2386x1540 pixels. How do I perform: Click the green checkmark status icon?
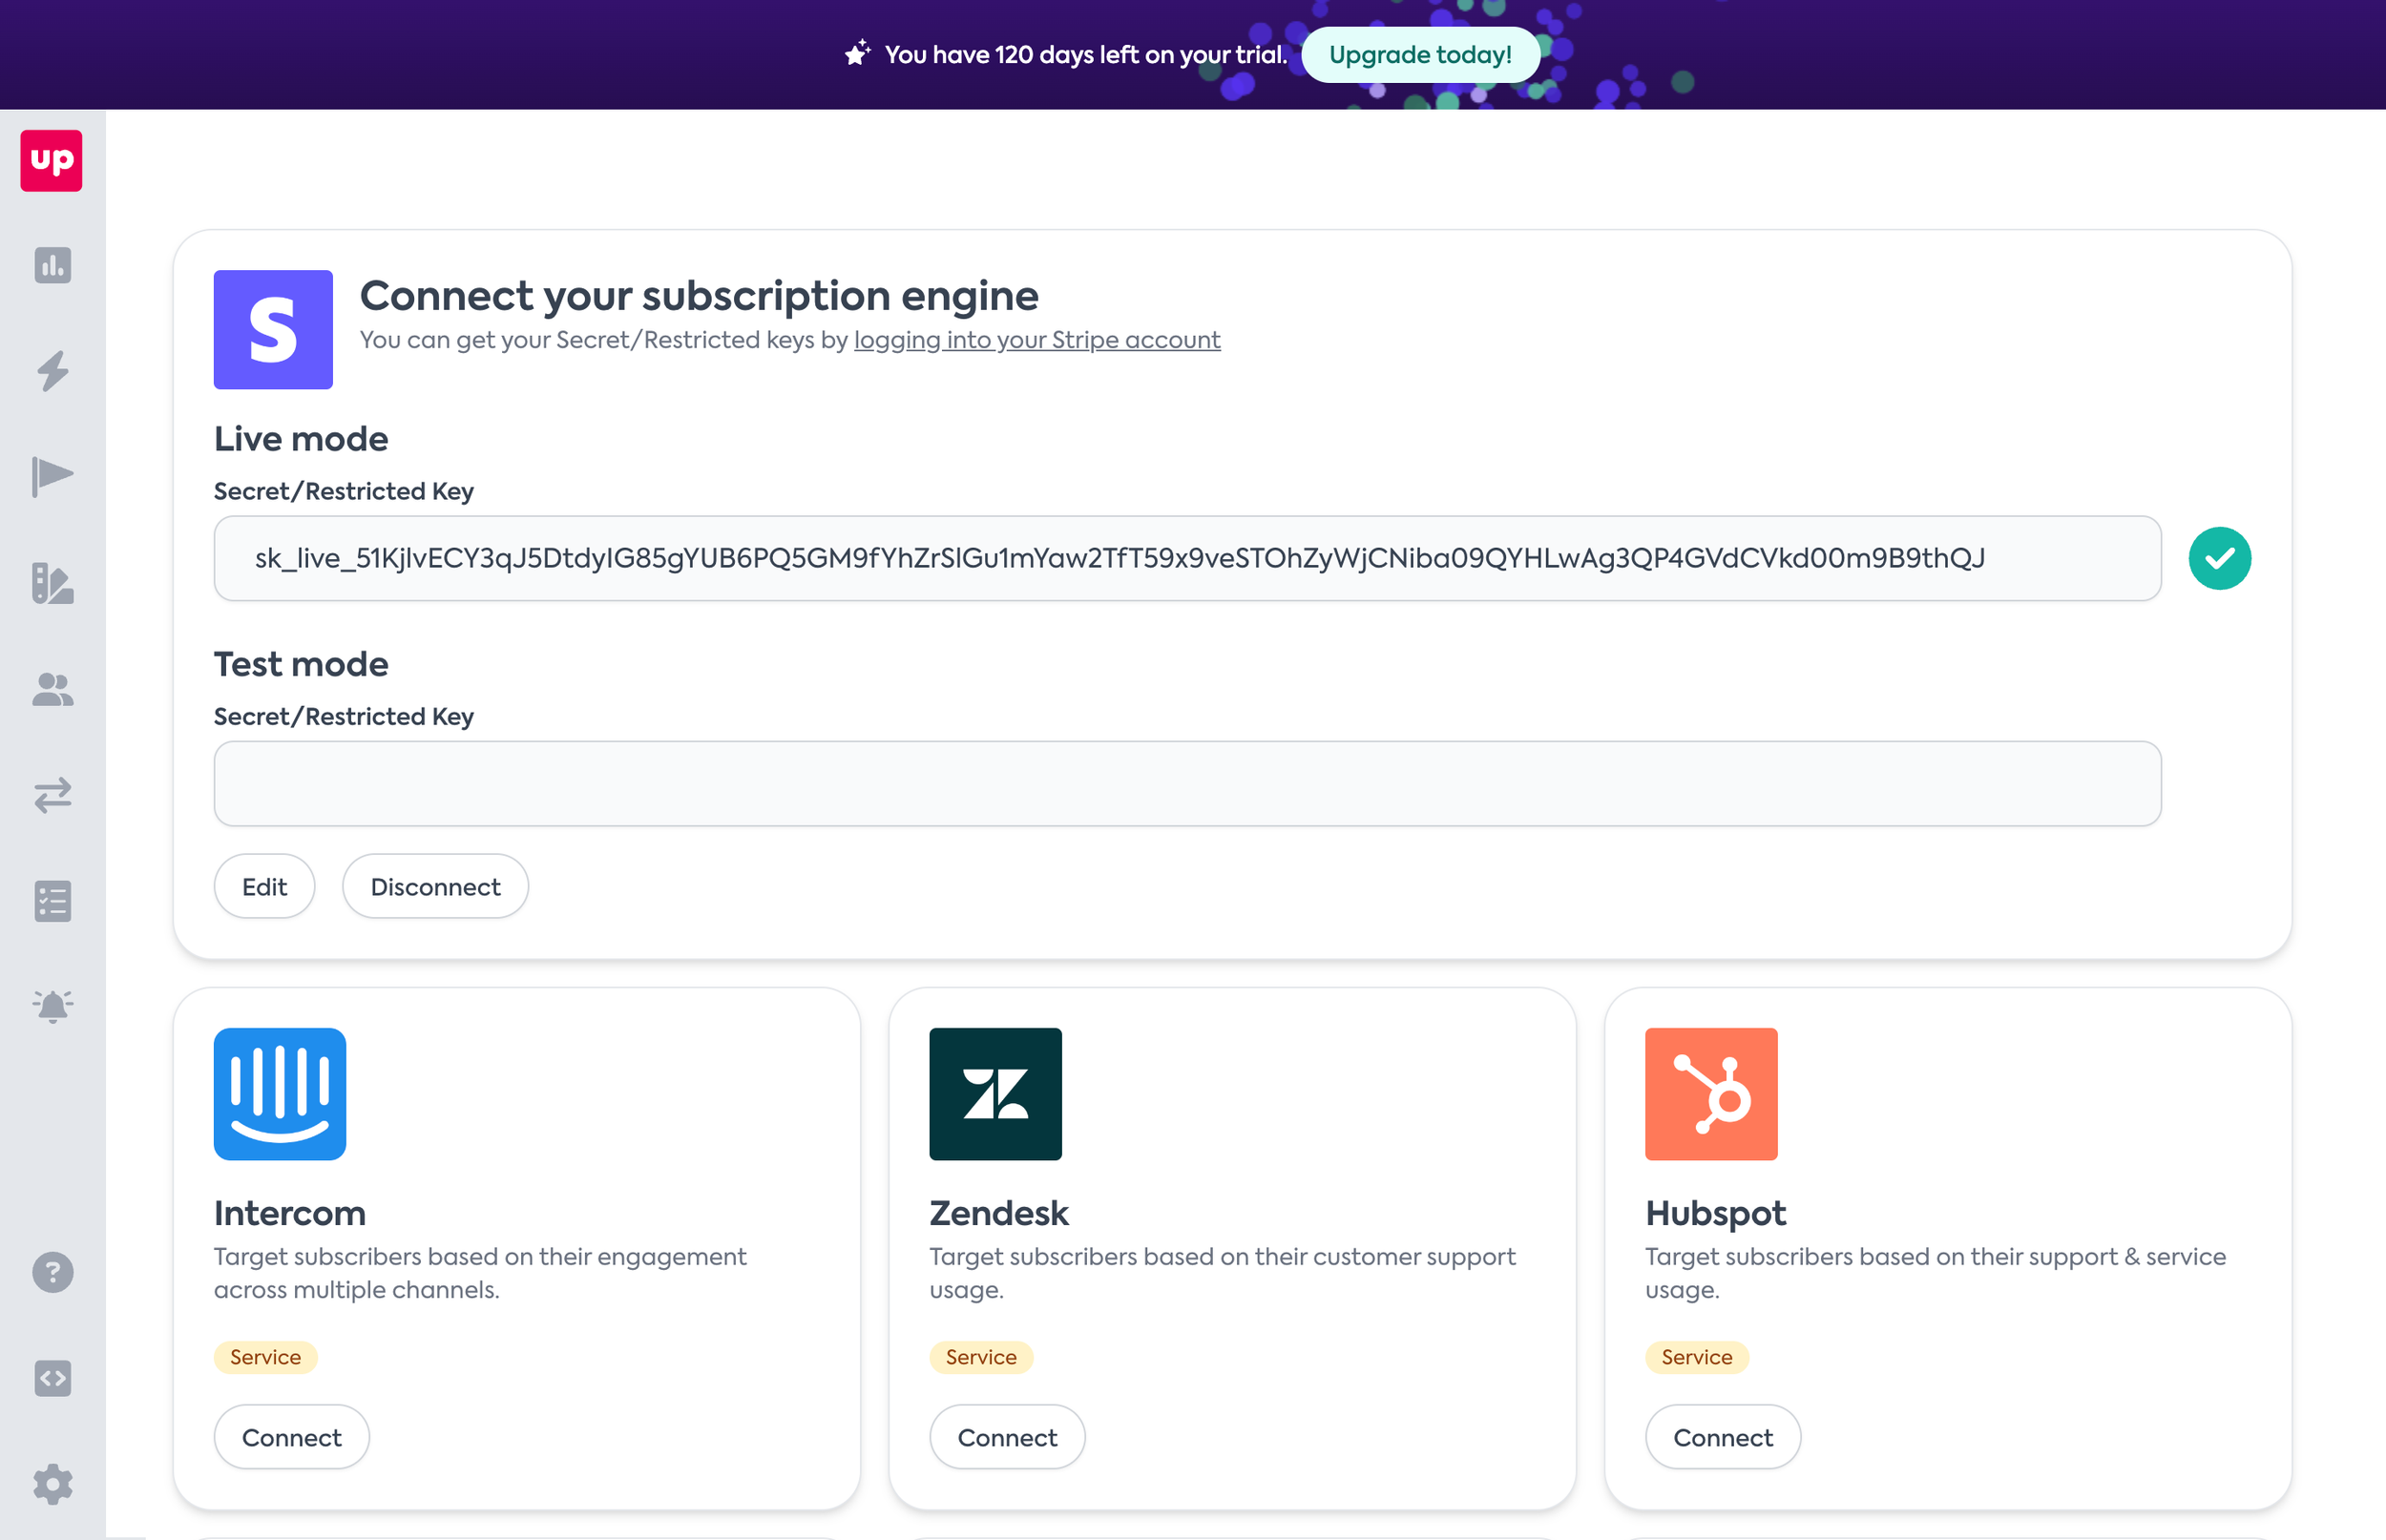point(2219,558)
